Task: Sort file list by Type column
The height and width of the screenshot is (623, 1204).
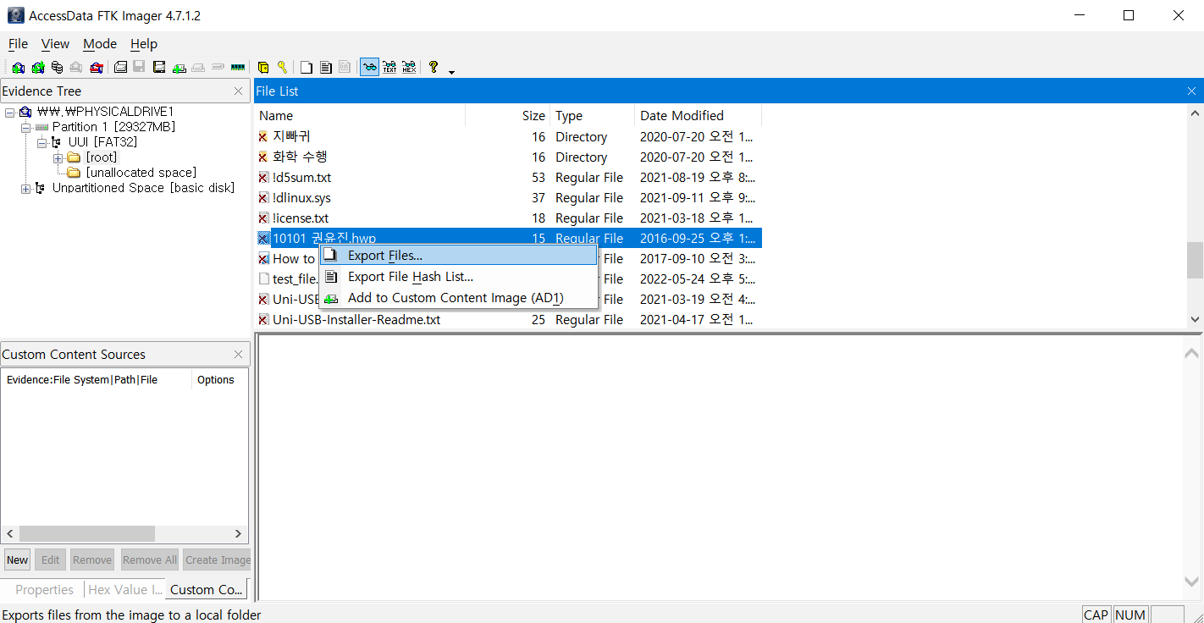Action: pos(593,116)
